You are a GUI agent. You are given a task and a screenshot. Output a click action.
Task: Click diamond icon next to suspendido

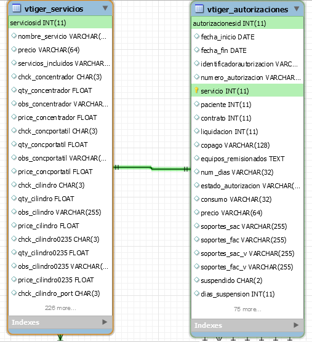pos(196,280)
